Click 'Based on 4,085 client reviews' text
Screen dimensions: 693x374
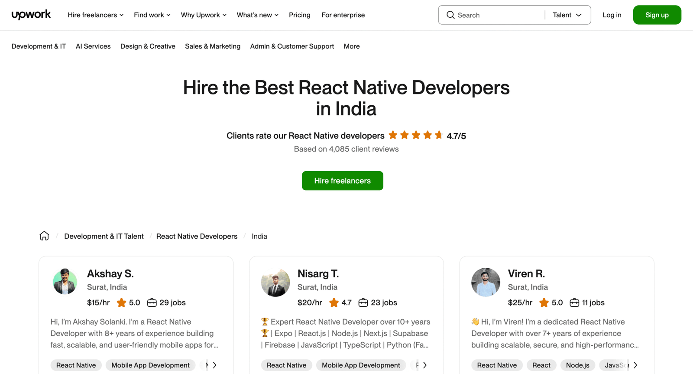tap(346, 149)
